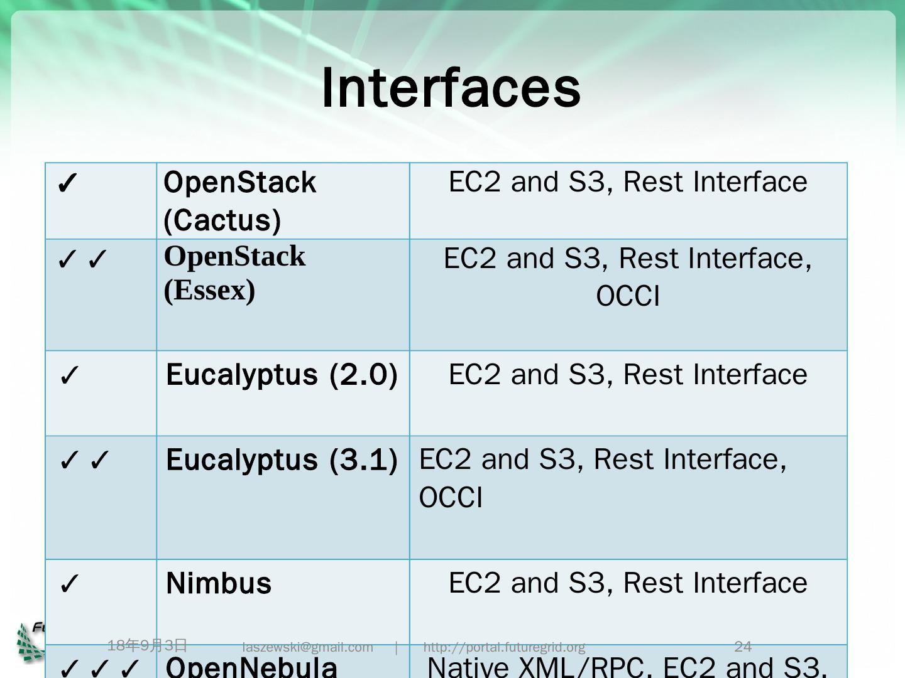Open the portal.futuregrid.org link
Image resolution: width=905 pixels, height=678 pixels.
pyautogui.click(x=504, y=647)
